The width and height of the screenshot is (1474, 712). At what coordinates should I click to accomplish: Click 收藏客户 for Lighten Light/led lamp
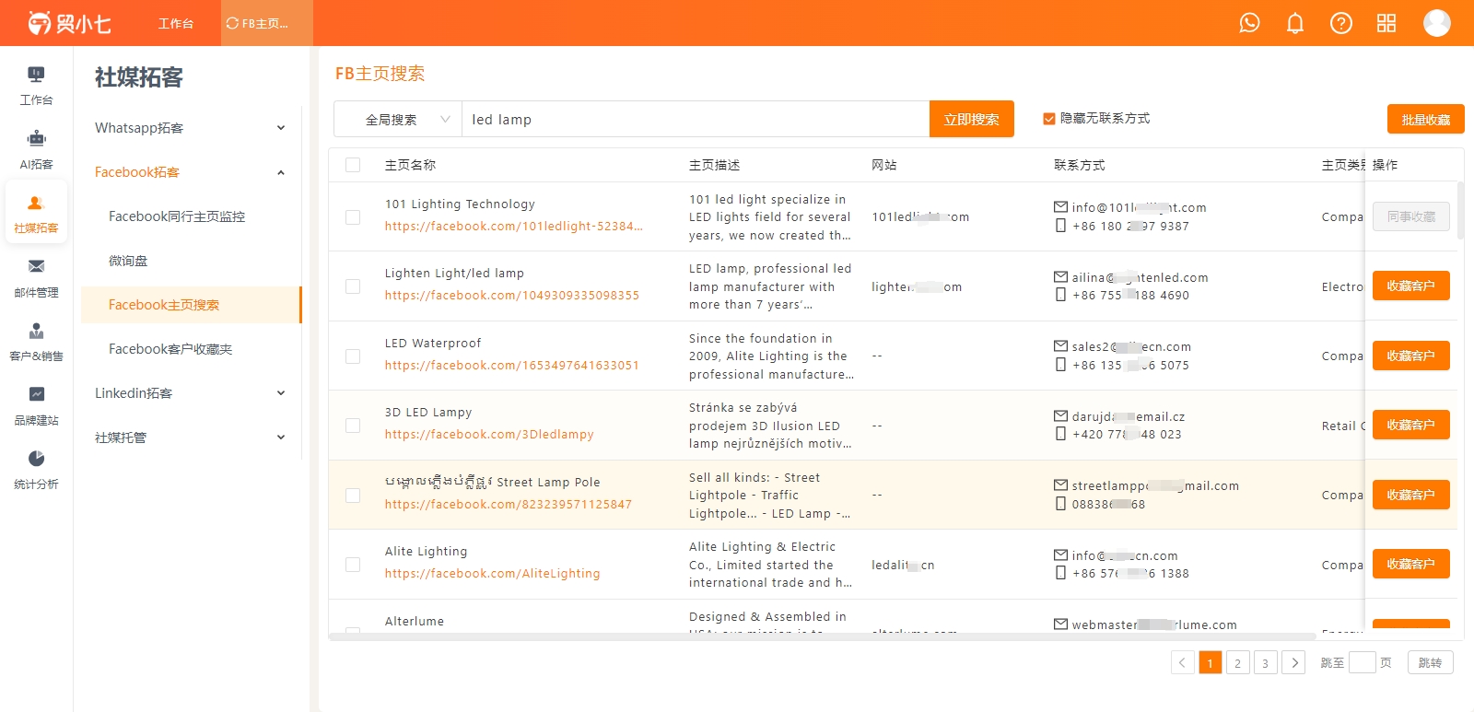click(x=1411, y=286)
